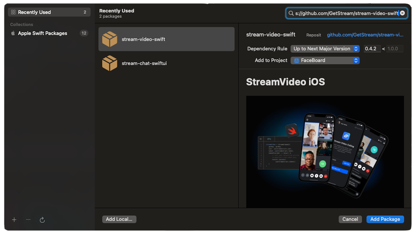Click the github.com/GetStream repository link
The image size is (415, 234).
click(x=365, y=35)
